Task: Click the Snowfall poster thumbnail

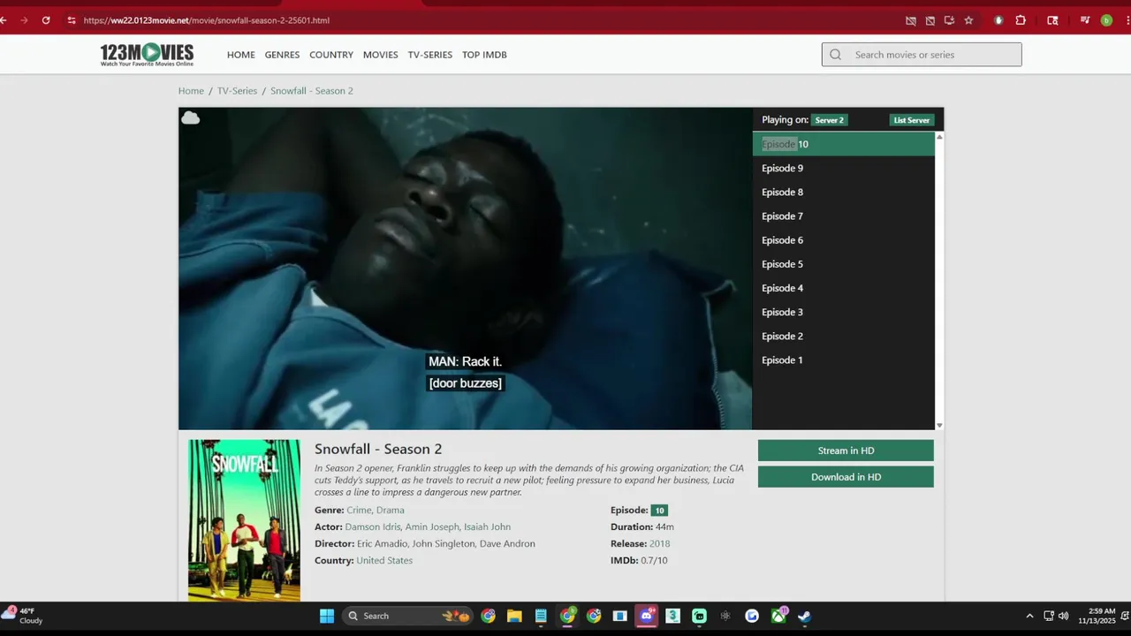Action: pyautogui.click(x=244, y=520)
